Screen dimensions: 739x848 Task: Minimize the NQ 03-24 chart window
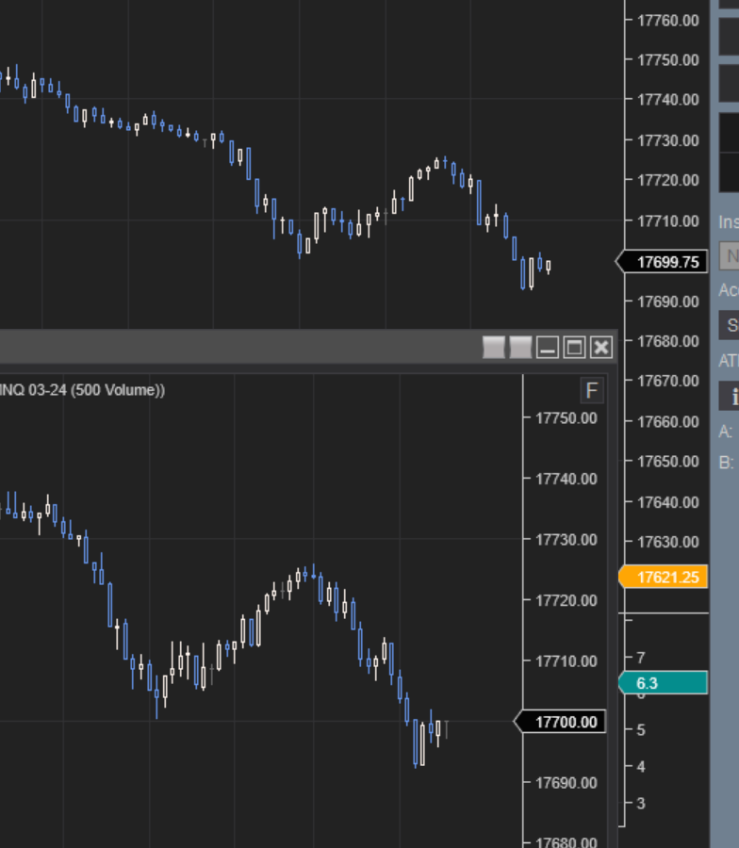pos(548,347)
